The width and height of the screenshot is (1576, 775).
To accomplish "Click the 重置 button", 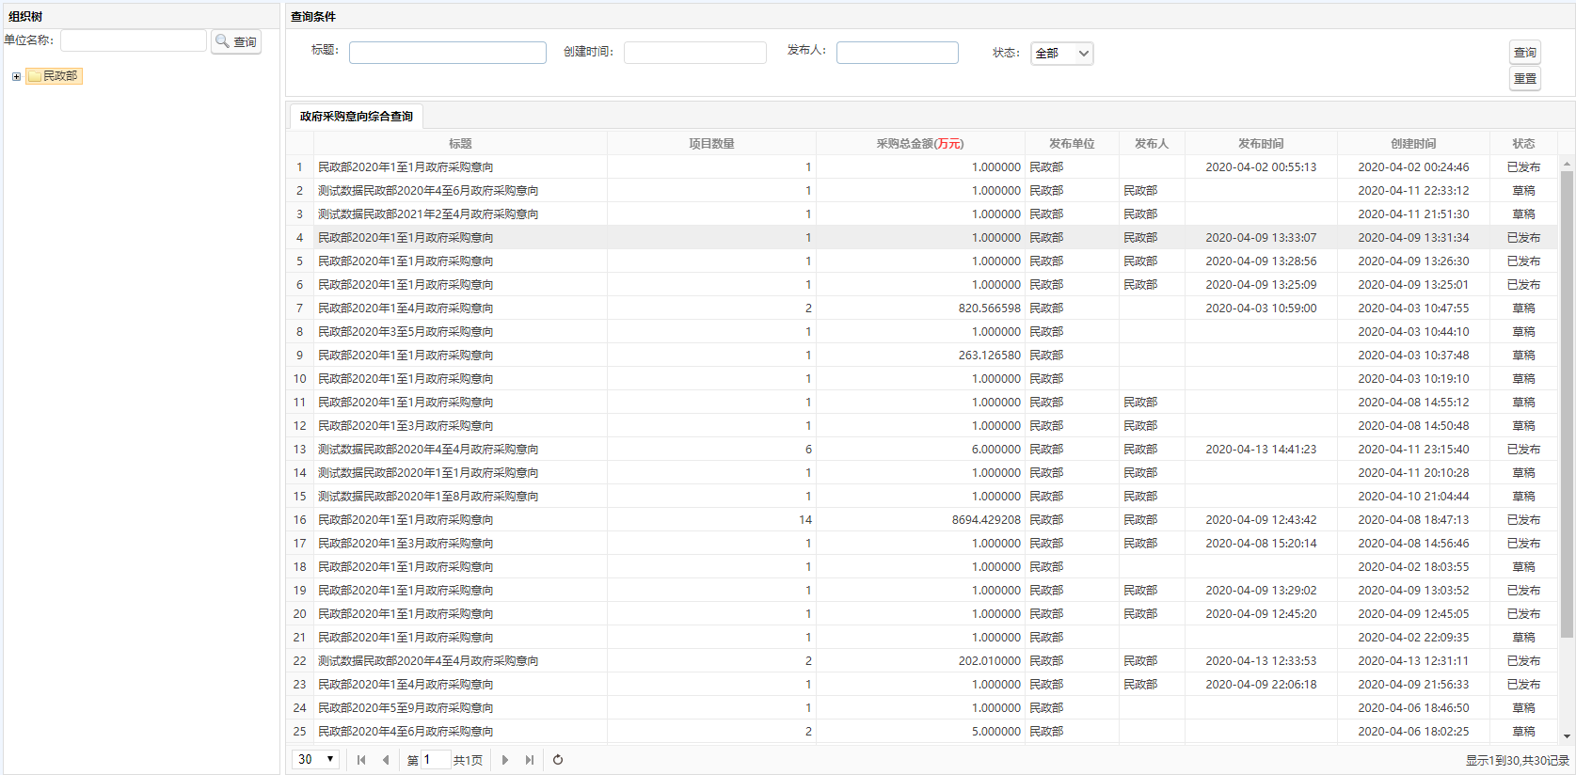I will 1524,79.
